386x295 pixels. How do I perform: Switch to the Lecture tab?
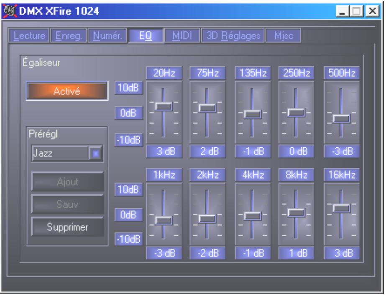29,36
